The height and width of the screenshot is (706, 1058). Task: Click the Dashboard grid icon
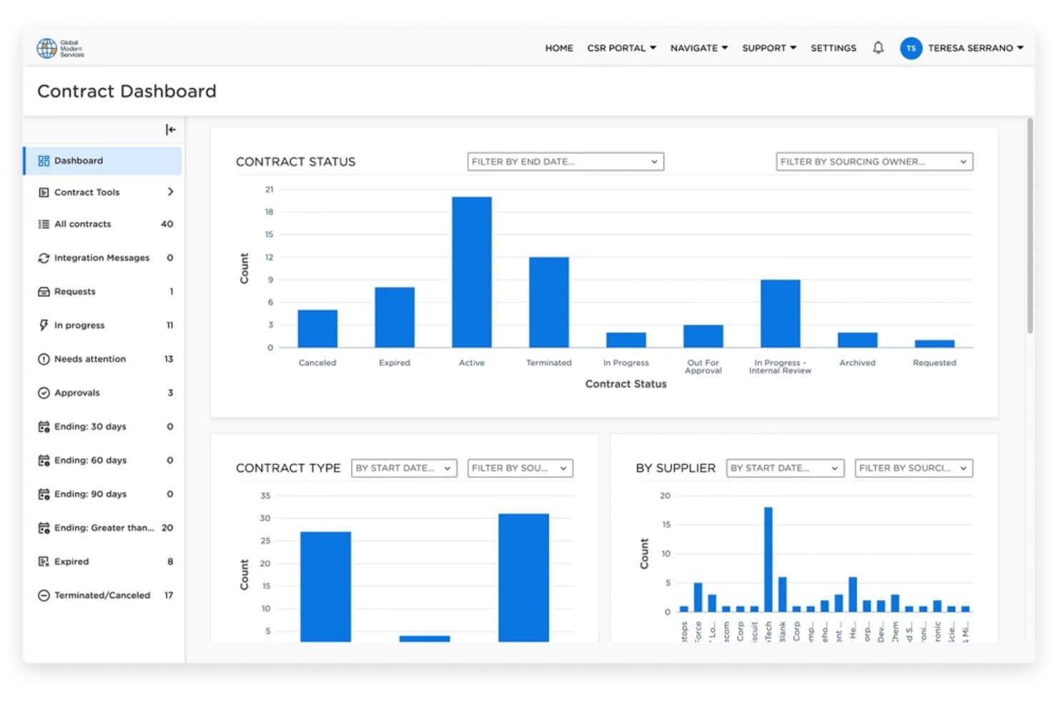coord(44,161)
